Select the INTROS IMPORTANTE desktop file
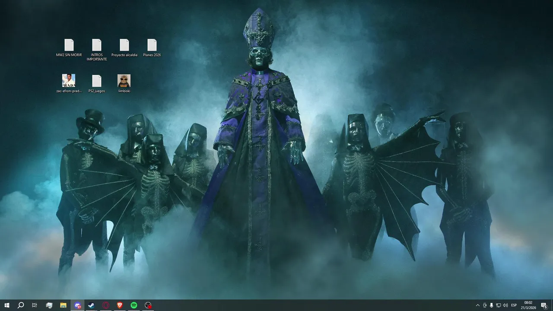The height and width of the screenshot is (311, 553). (97, 50)
